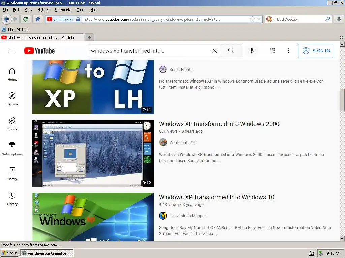
Task: Click the youtube.com site identity label
Action: pyautogui.click(x=63, y=19)
